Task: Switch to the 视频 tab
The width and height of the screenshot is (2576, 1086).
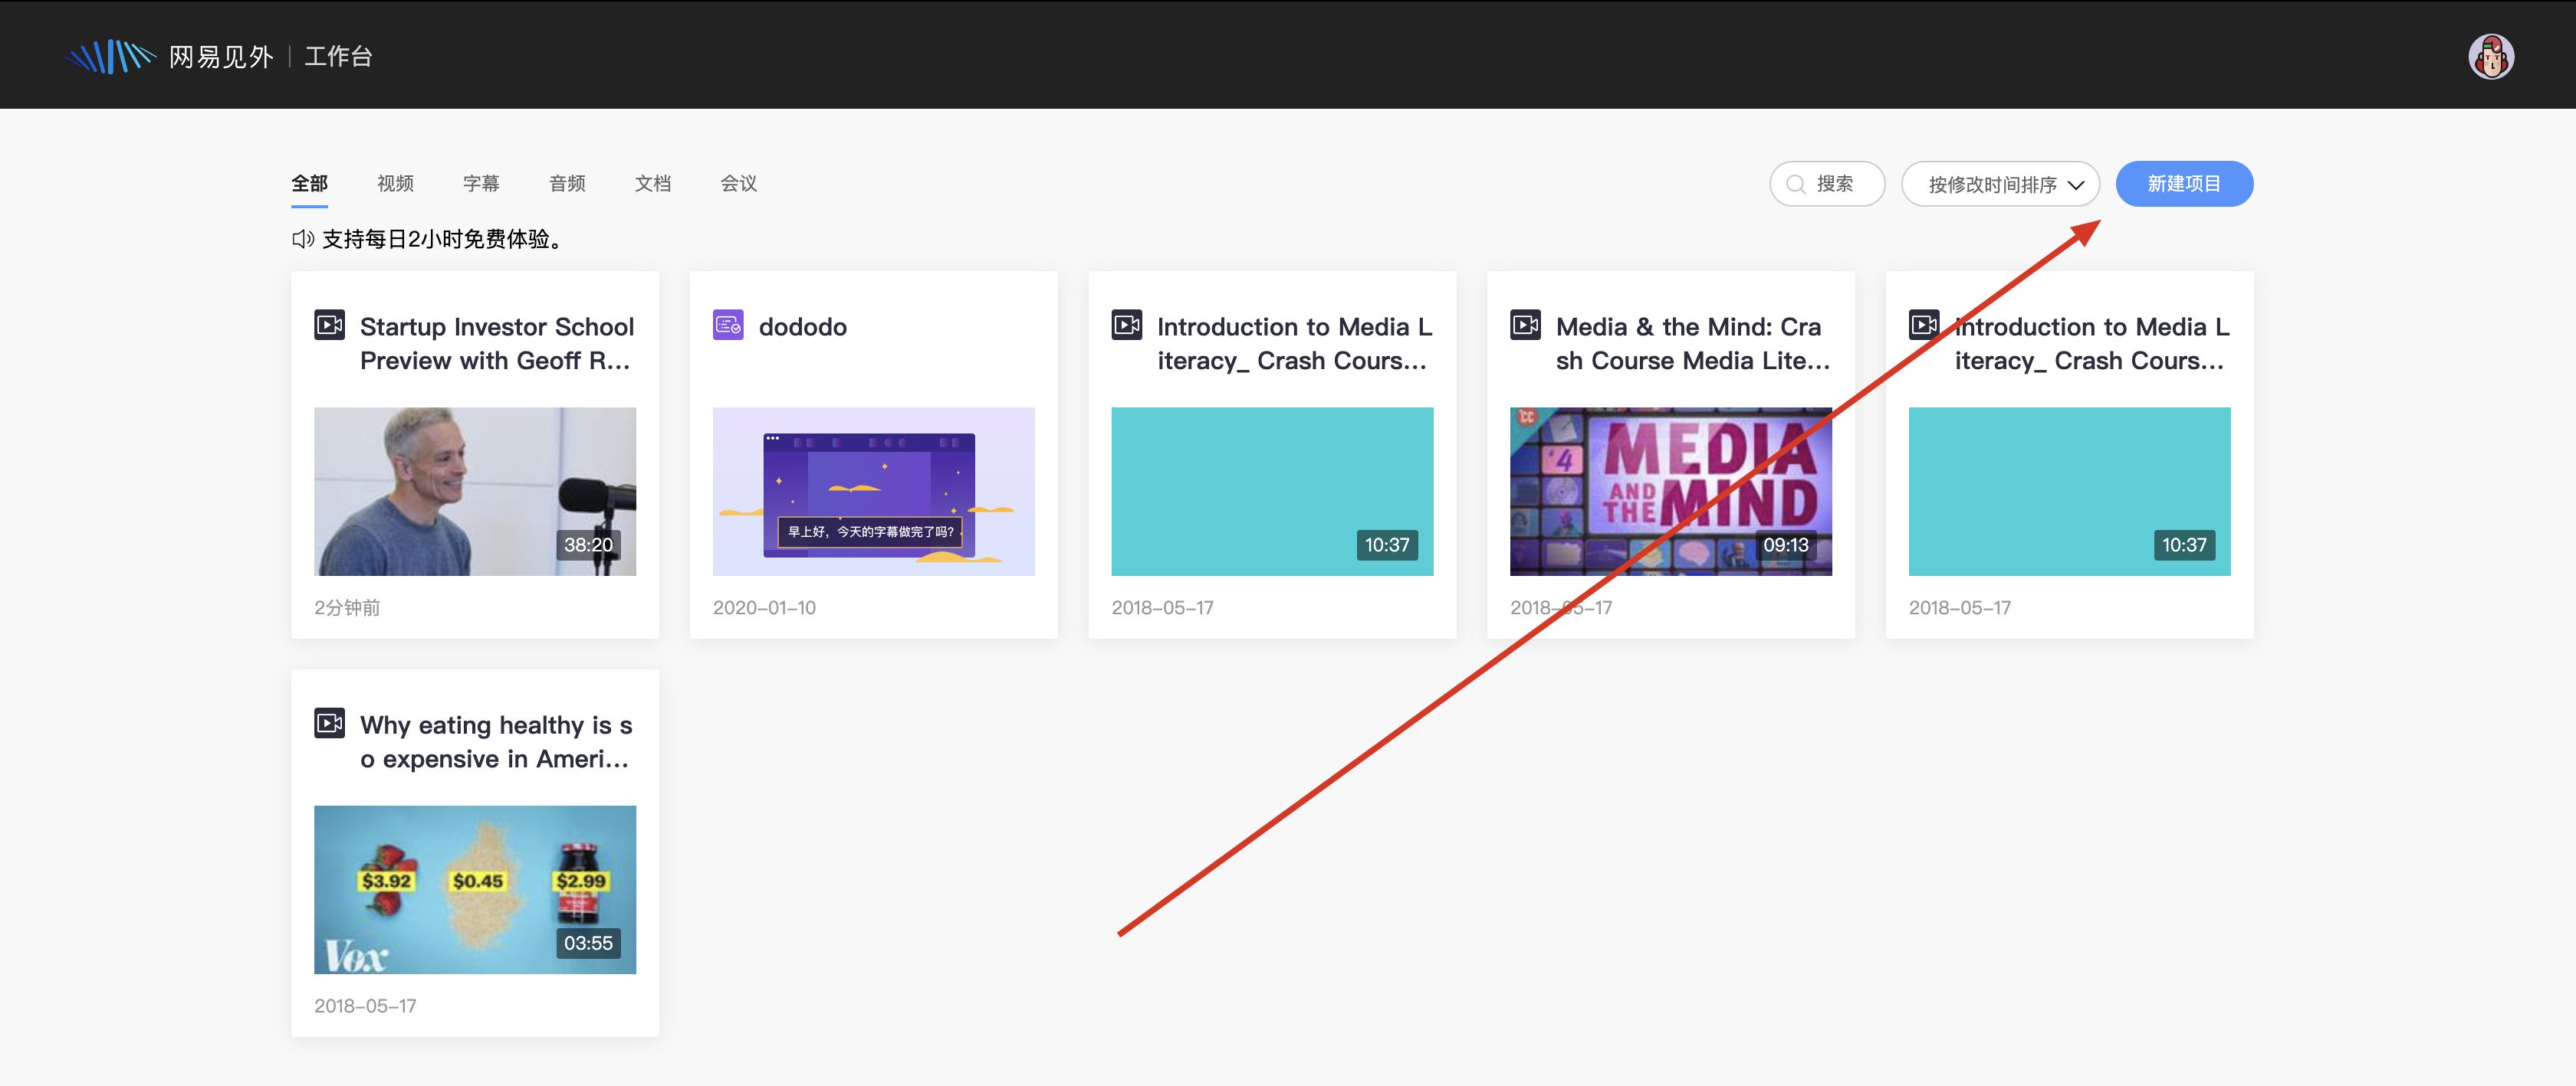Action: [395, 184]
